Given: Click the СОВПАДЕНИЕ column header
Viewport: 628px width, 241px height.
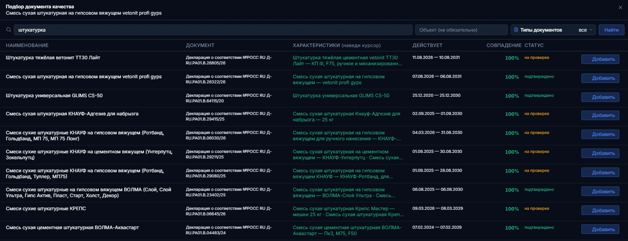Looking at the screenshot, I should [504, 45].
